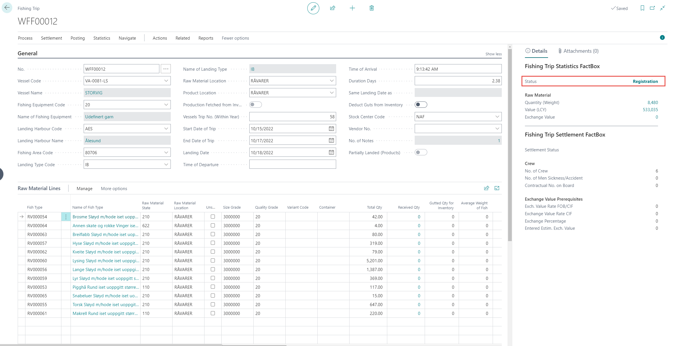The height and width of the screenshot is (346, 680).
Task: Click the Show less link
Action: pyautogui.click(x=493, y=54)
